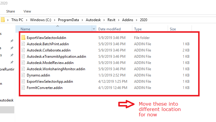Select the Dynamo.addin file icon
Image resolution: width=216 pixels, height=122 pixels.
click(x=23, y=75)
